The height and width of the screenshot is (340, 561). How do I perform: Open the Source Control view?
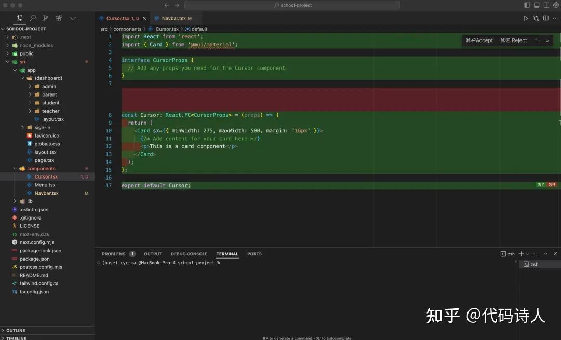(45, 17)
